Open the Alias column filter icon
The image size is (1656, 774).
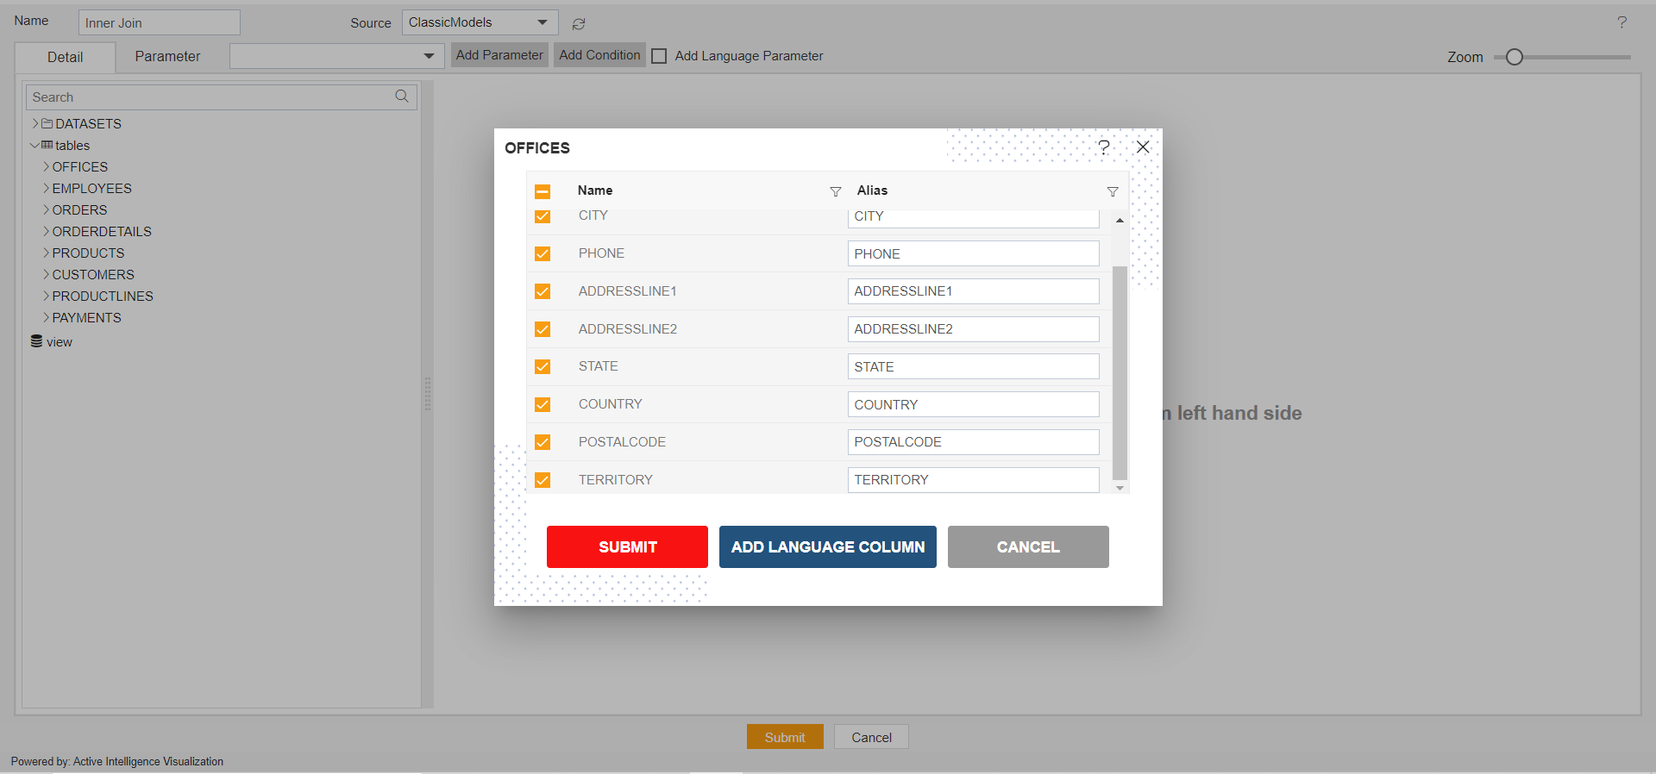pos(1113,191)
